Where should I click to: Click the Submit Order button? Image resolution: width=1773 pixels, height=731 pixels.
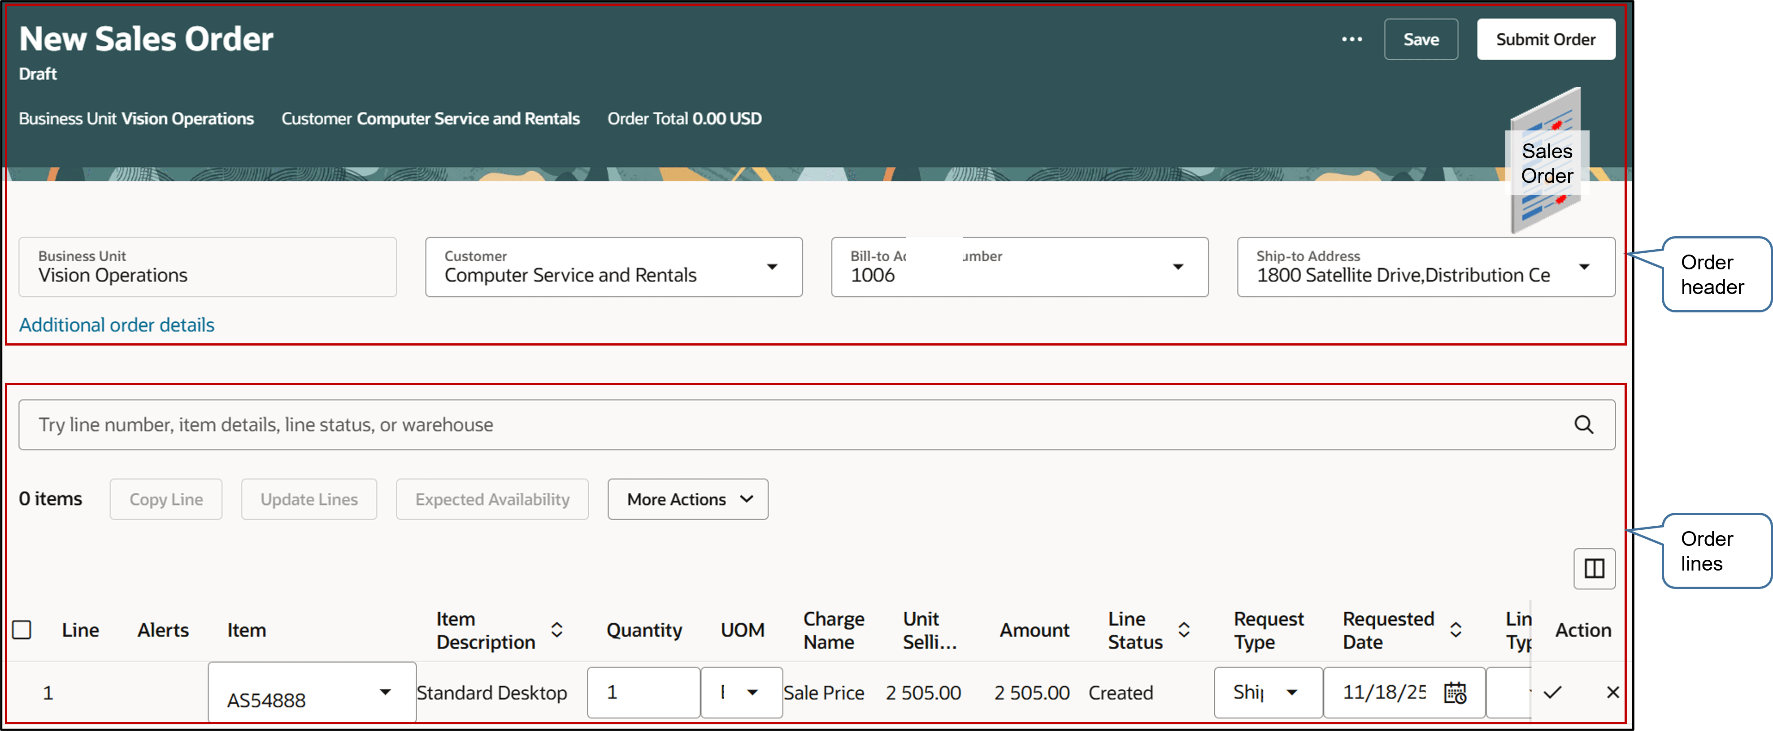tap(1546, 39)
